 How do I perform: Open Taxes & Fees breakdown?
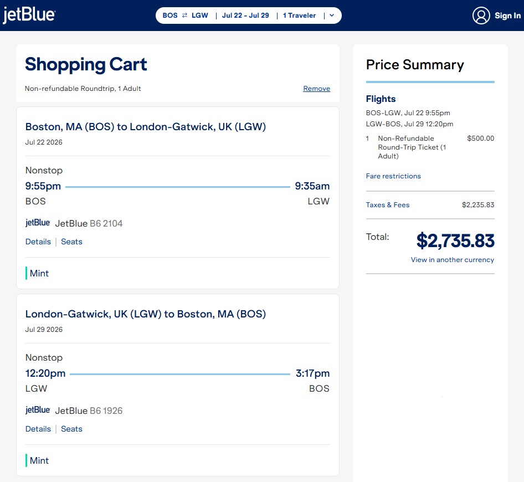[x=388, y=205]
